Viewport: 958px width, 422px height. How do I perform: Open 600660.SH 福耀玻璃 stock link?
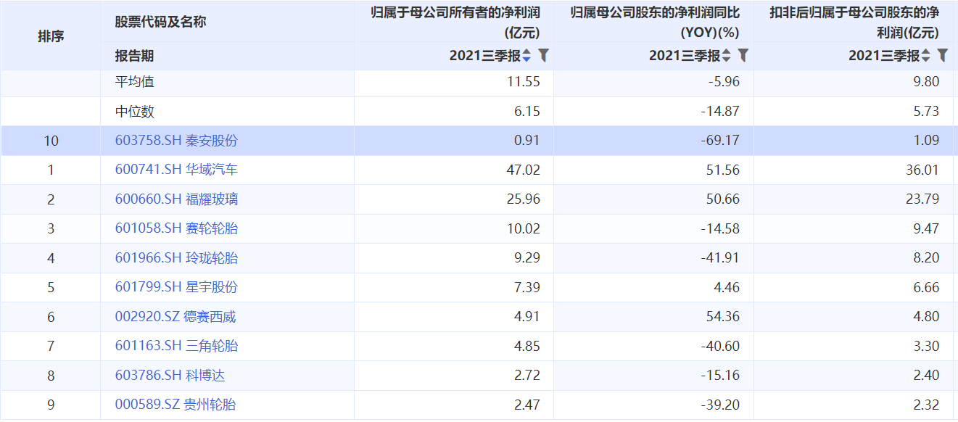tap(176, 199)
